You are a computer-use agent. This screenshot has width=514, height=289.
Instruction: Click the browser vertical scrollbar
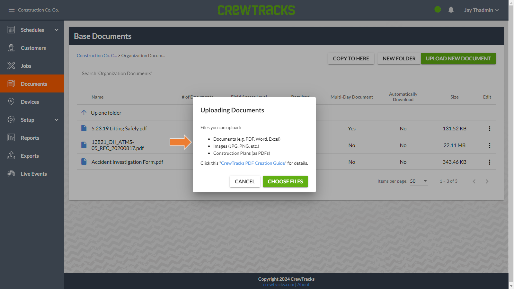pos(511,144)
